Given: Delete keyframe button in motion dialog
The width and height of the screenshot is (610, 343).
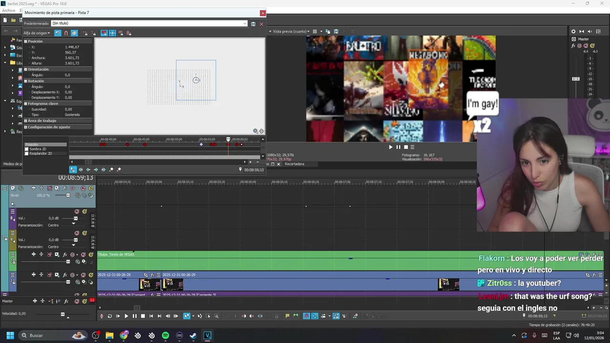Looking at the screenshot, I should pos(119,170).
